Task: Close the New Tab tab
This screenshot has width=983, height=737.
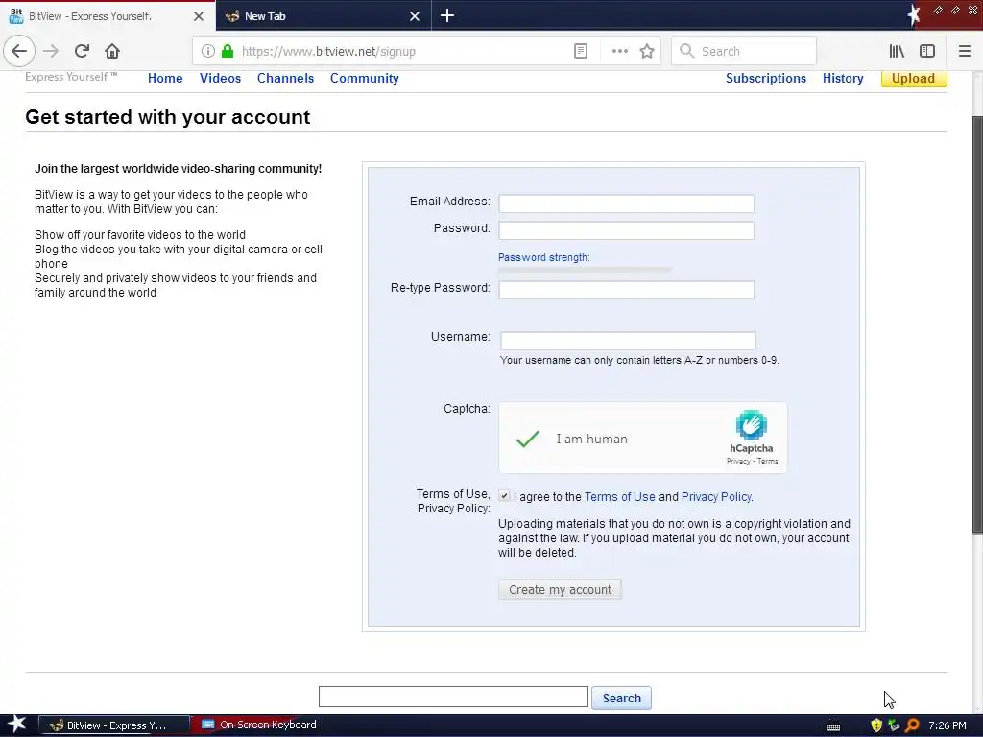Action: (415, 16)
